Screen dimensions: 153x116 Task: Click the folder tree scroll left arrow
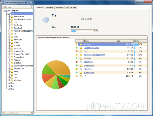(3, 113)
